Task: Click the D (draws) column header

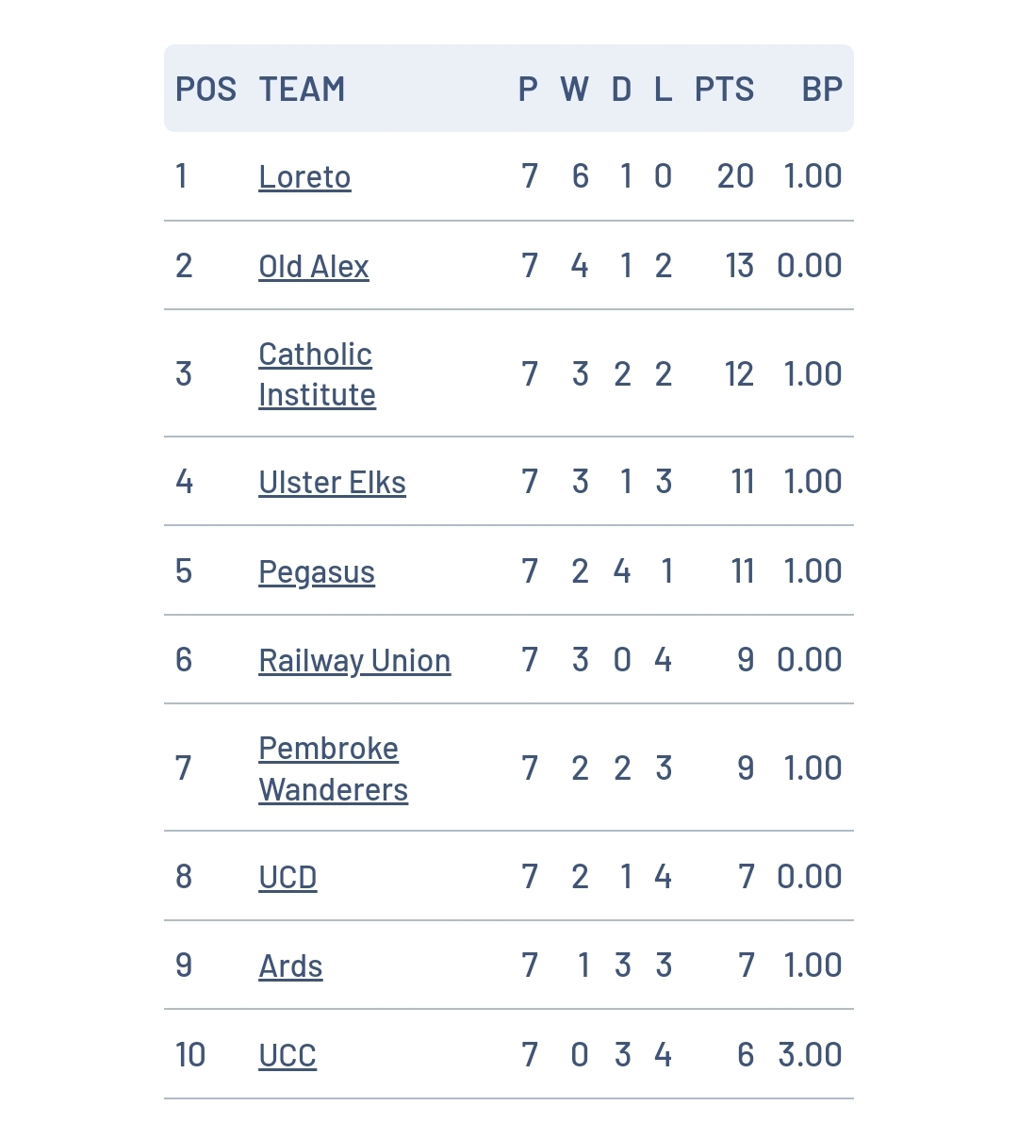Action: [x=621, y=90]
